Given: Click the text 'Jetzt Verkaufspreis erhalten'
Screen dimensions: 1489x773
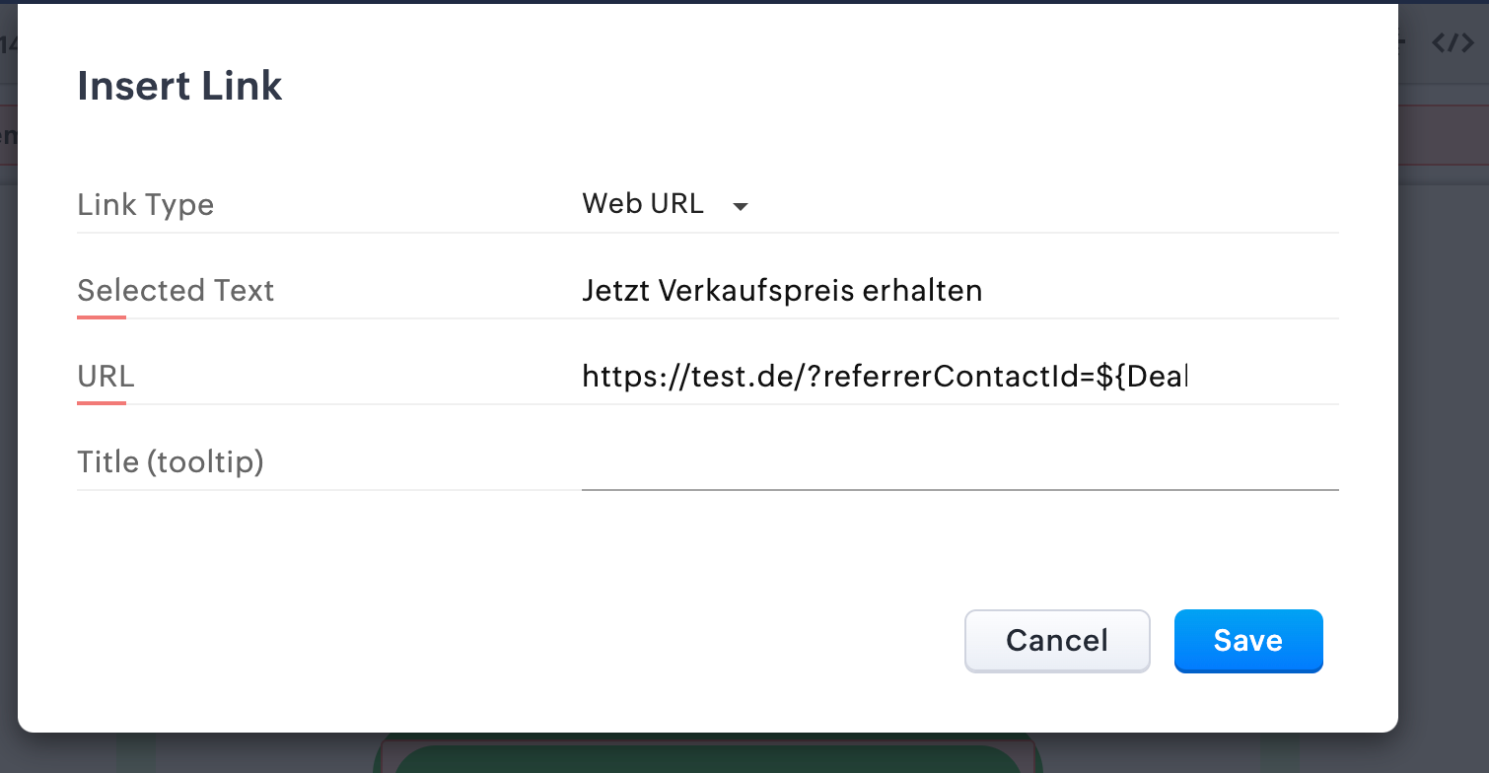Looking at the screenshot, I should (x=782, y=291).
